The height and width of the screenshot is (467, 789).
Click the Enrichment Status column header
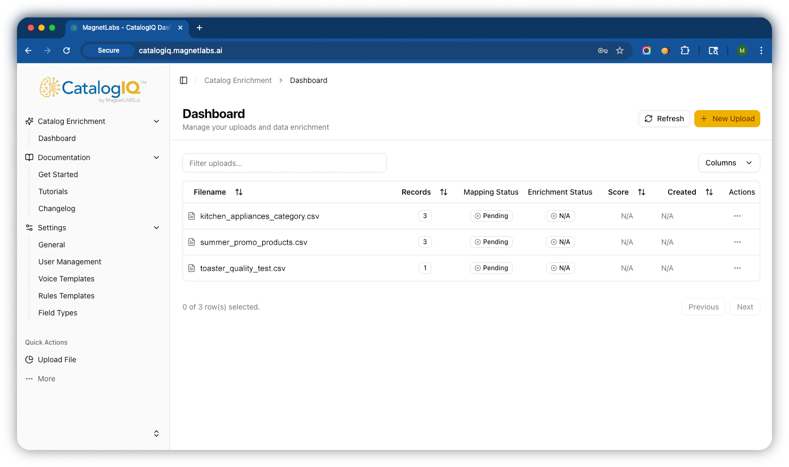[560, 192]
